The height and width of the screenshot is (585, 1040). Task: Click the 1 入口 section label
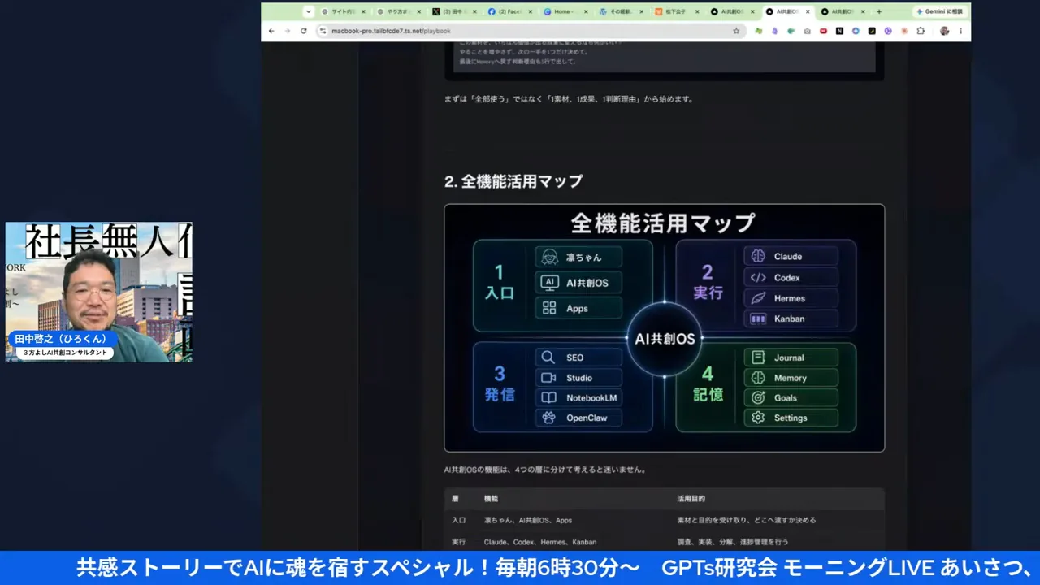[500, 283]
